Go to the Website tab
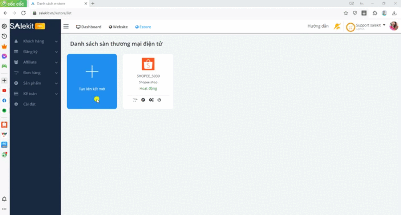The height and width of the screenshot is (215, 401). [x=118, y=27]
